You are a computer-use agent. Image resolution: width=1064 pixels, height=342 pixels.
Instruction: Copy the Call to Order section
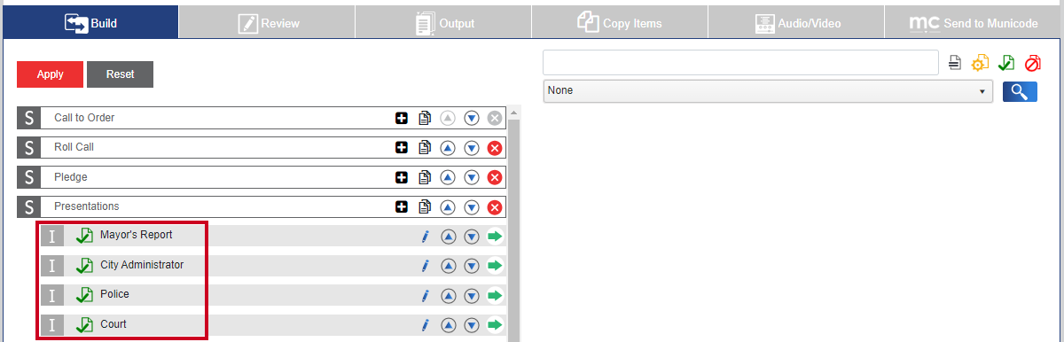tap(425, 118)
